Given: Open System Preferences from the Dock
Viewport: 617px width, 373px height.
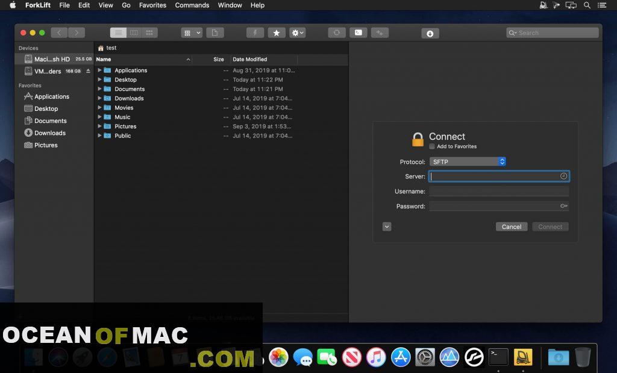Looking at the screenshot, I should (x=425, y=358).
